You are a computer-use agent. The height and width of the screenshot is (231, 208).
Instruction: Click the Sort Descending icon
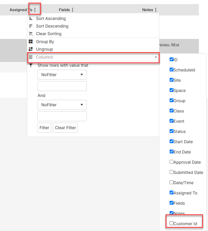[x=31, y=26]
